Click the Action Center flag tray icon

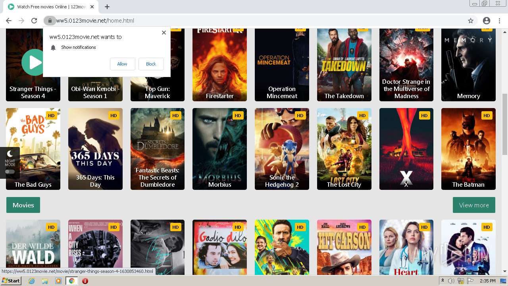click(x=470, y=281)
